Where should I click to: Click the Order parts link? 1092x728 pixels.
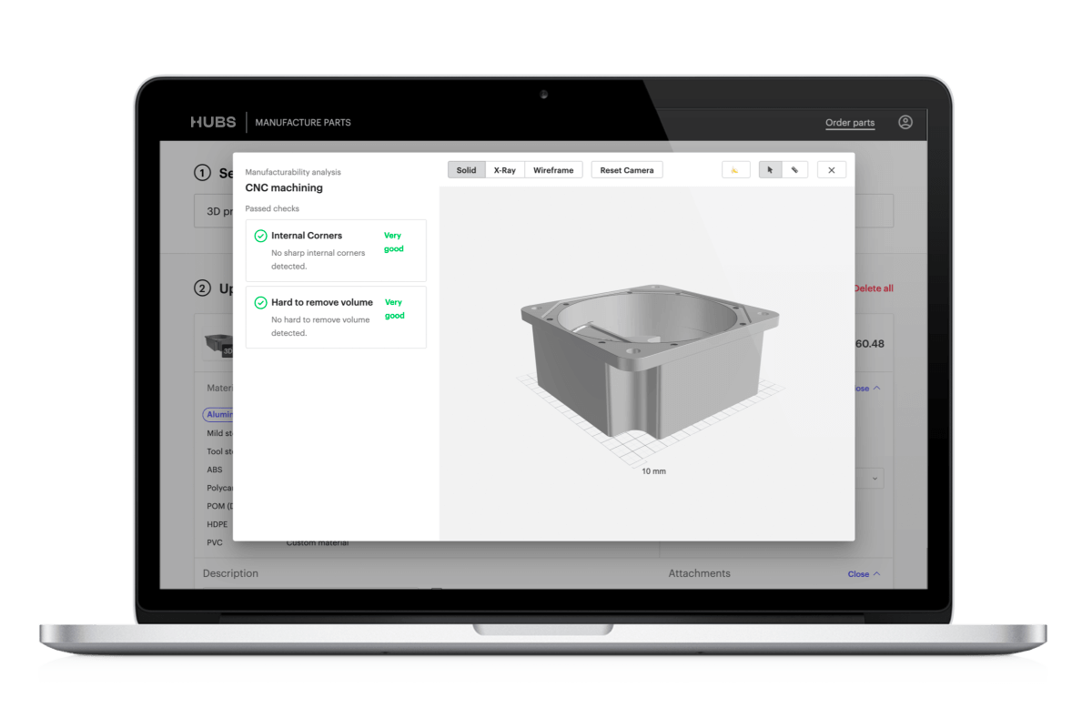[x=849, y=123]
